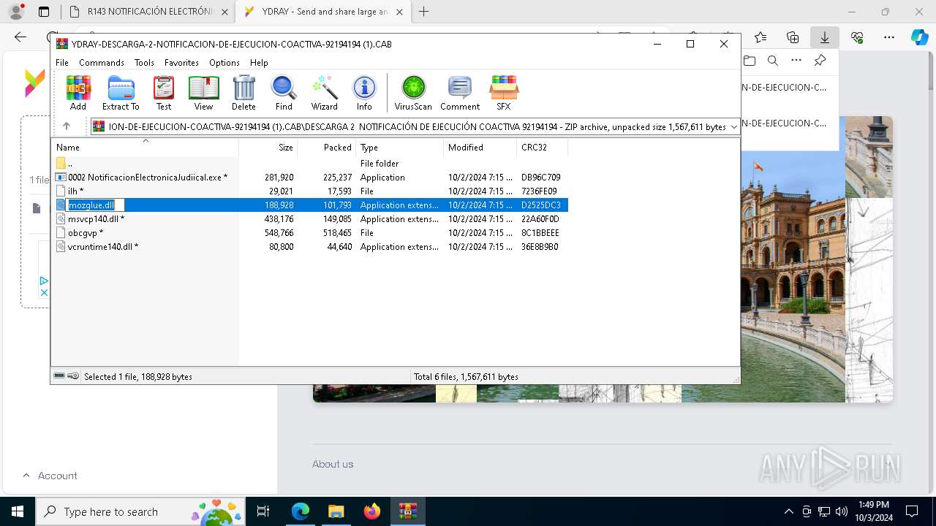
Task: Open the Find tool in WinRAR
Action: pyautogui.click(x=284, y=93)
